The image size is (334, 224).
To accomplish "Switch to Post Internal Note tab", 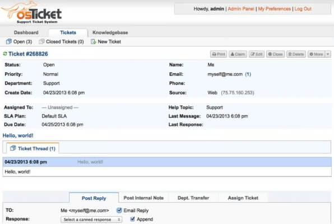I will pyautogui.click(x=143, y=198).
